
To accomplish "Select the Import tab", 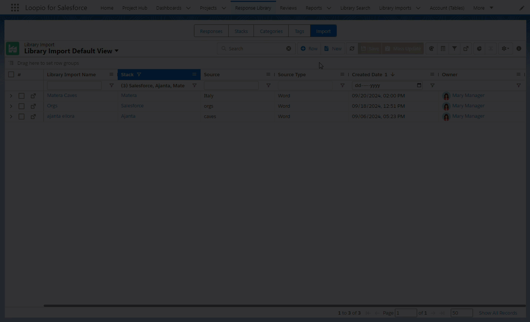I will click(323, 31).
